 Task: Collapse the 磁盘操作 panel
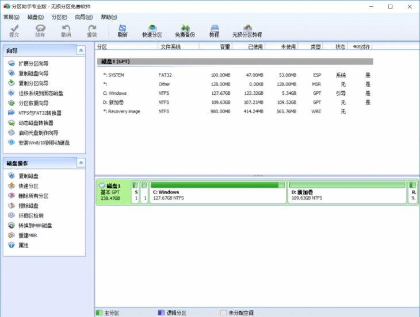click(81, 163)
